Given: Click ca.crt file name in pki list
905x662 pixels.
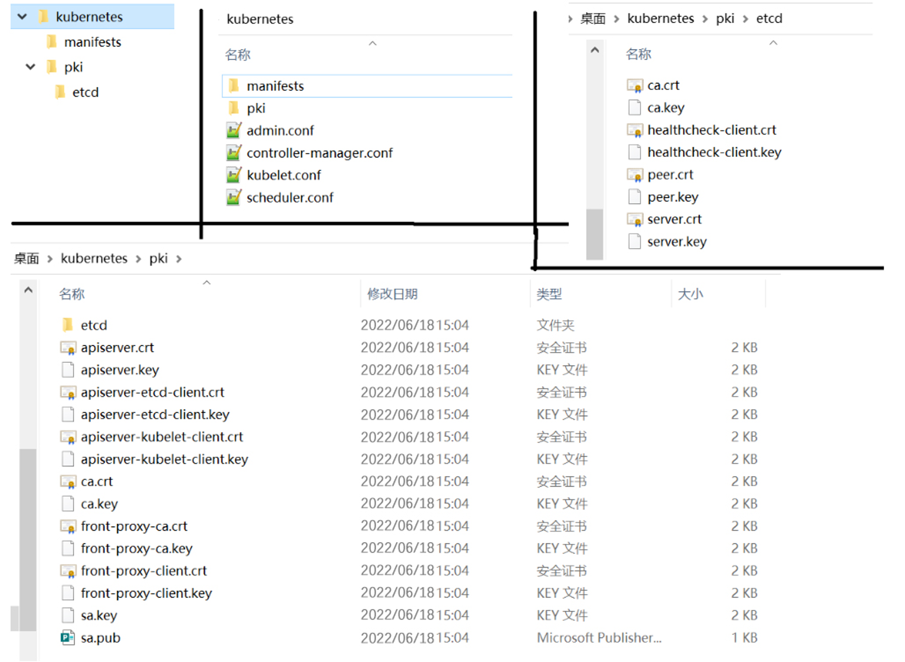Looking at the screenshot, I should click(x=97, y=481).
